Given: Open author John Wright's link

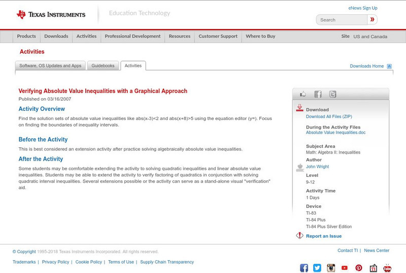Looking at the screenshot, I should pos(318,166).
